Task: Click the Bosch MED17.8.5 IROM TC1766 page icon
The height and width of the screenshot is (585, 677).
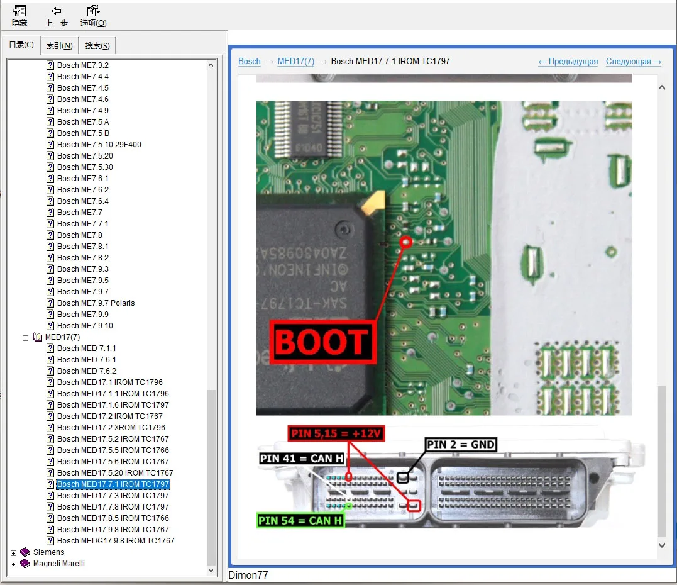Action: pos(50,518)
